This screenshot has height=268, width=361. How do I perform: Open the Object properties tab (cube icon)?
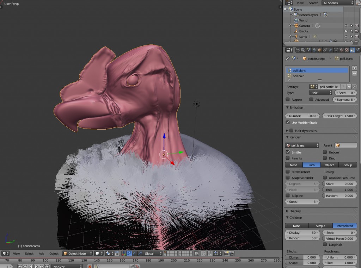click(x=319, y=50)
